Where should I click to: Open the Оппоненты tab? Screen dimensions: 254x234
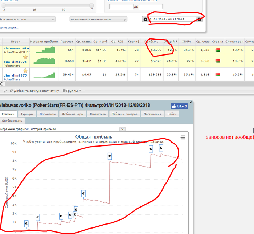(48, 114)
